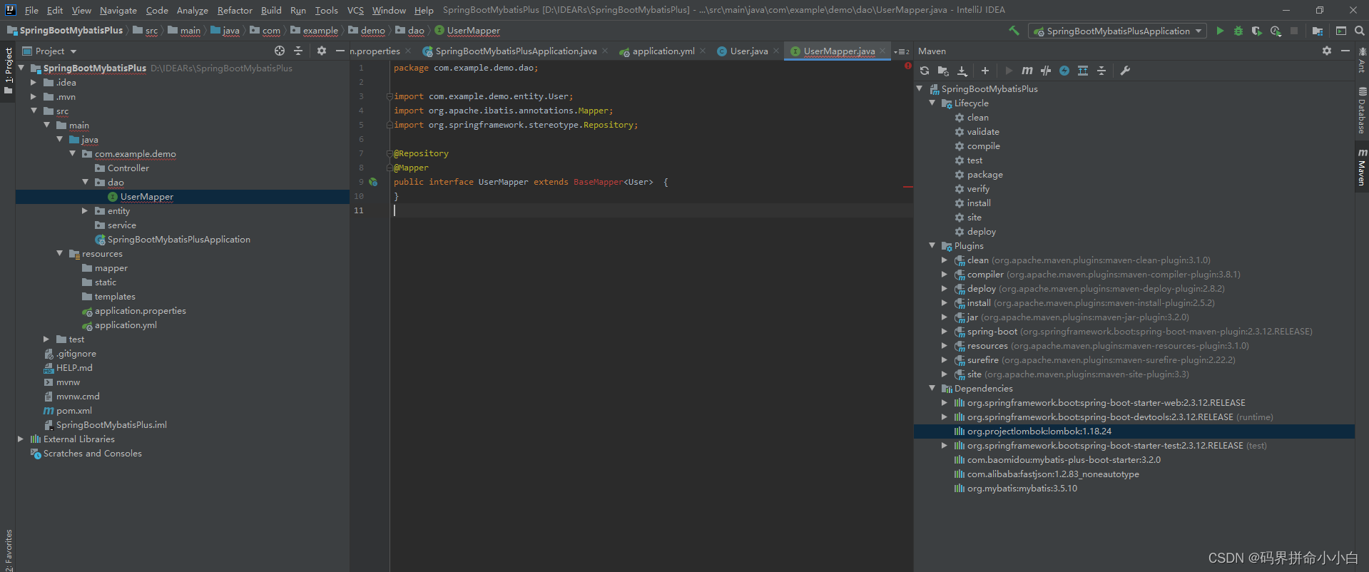The width and height of the screenshot is (1369, 572).
Task: Expand the .idea folder
Action: point(34,83)
